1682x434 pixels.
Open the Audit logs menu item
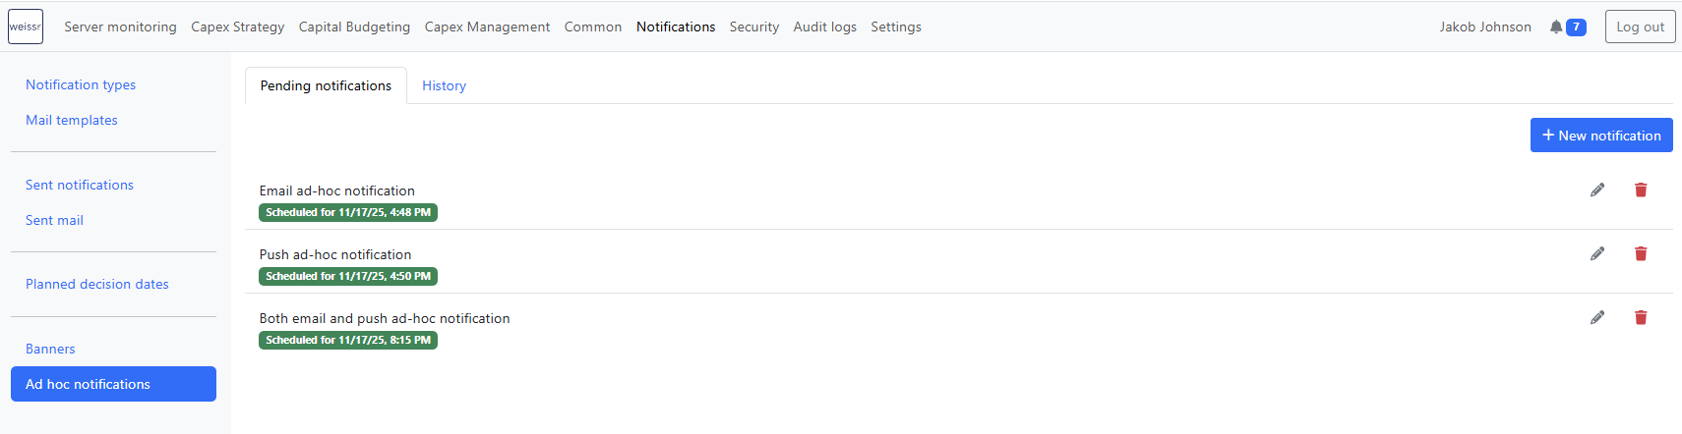point(824,27)
